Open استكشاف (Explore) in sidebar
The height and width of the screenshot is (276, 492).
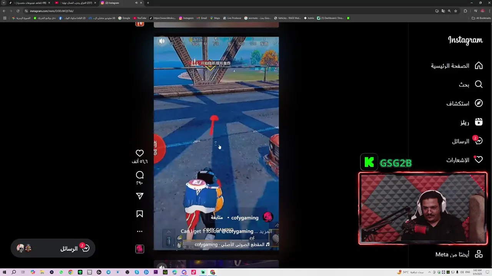[x=464, y=103]
